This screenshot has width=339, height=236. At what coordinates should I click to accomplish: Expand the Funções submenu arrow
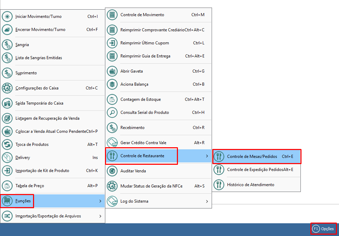pyautogui.click(x=100, y=201)
